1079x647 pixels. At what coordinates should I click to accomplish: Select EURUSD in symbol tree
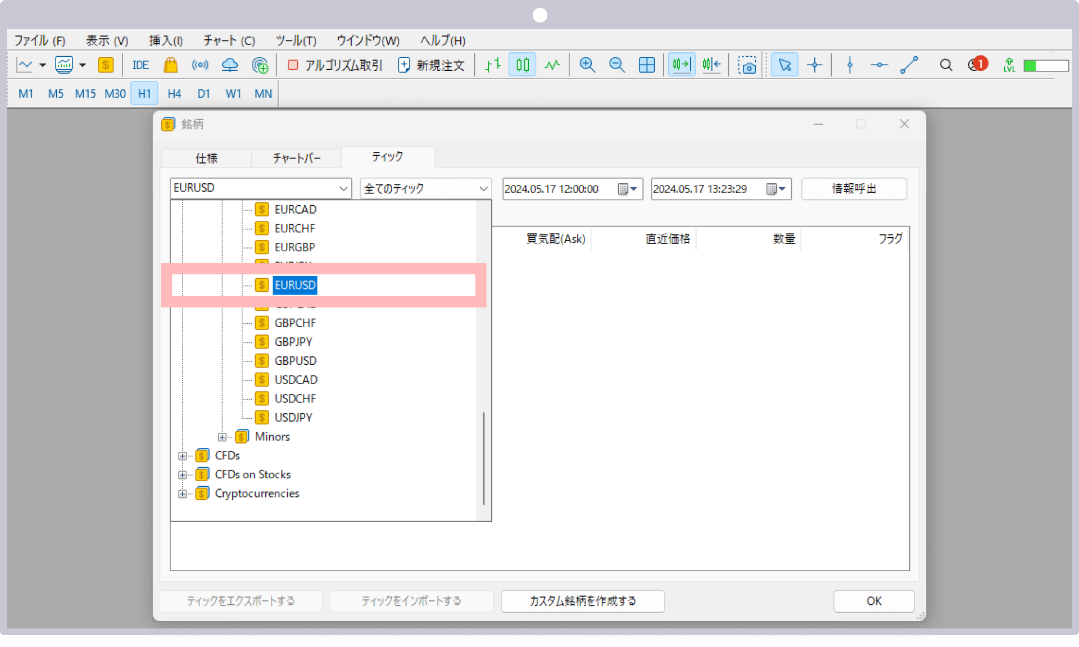click(x=295, y=285)
